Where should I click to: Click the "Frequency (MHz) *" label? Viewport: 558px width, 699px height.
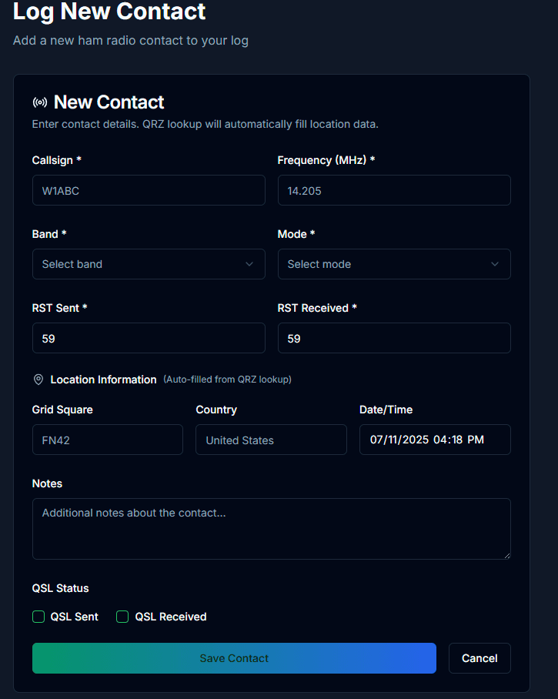tap(326, 160)
